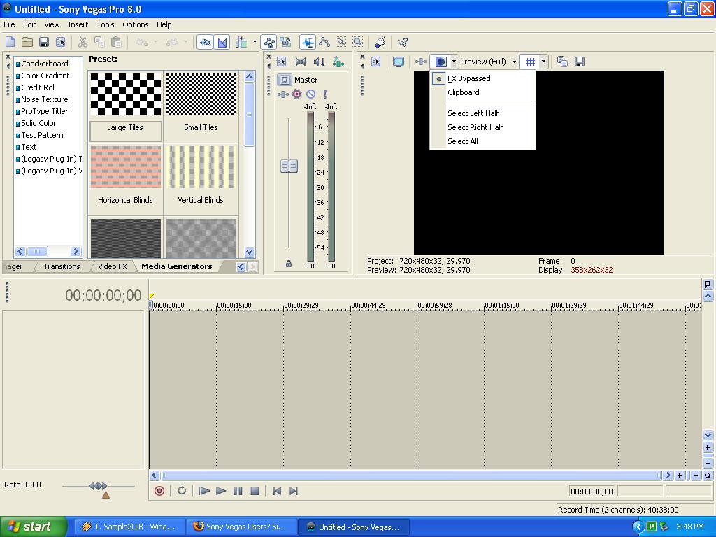Select ProType Titler generator
The width and height of the screenshot is (716, 537).
(x=44, y=111)
